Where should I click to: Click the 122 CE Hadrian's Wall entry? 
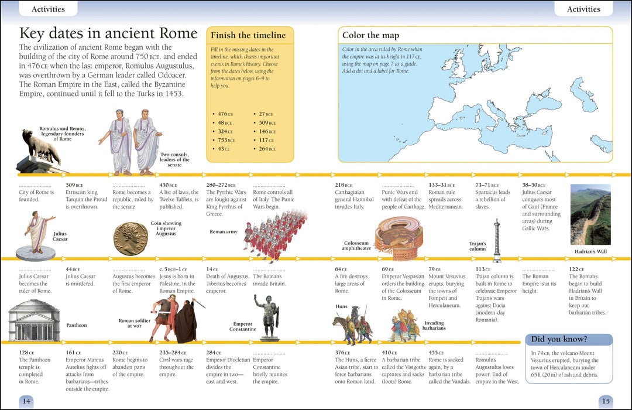[x=588, y=291]
